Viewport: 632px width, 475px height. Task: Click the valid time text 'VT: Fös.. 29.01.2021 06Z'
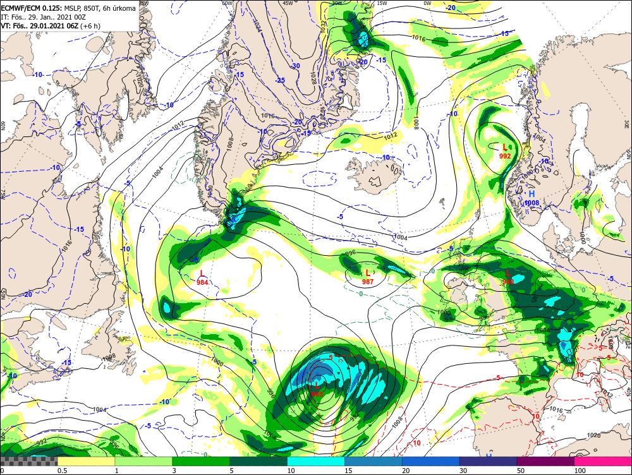click(40, 26)
